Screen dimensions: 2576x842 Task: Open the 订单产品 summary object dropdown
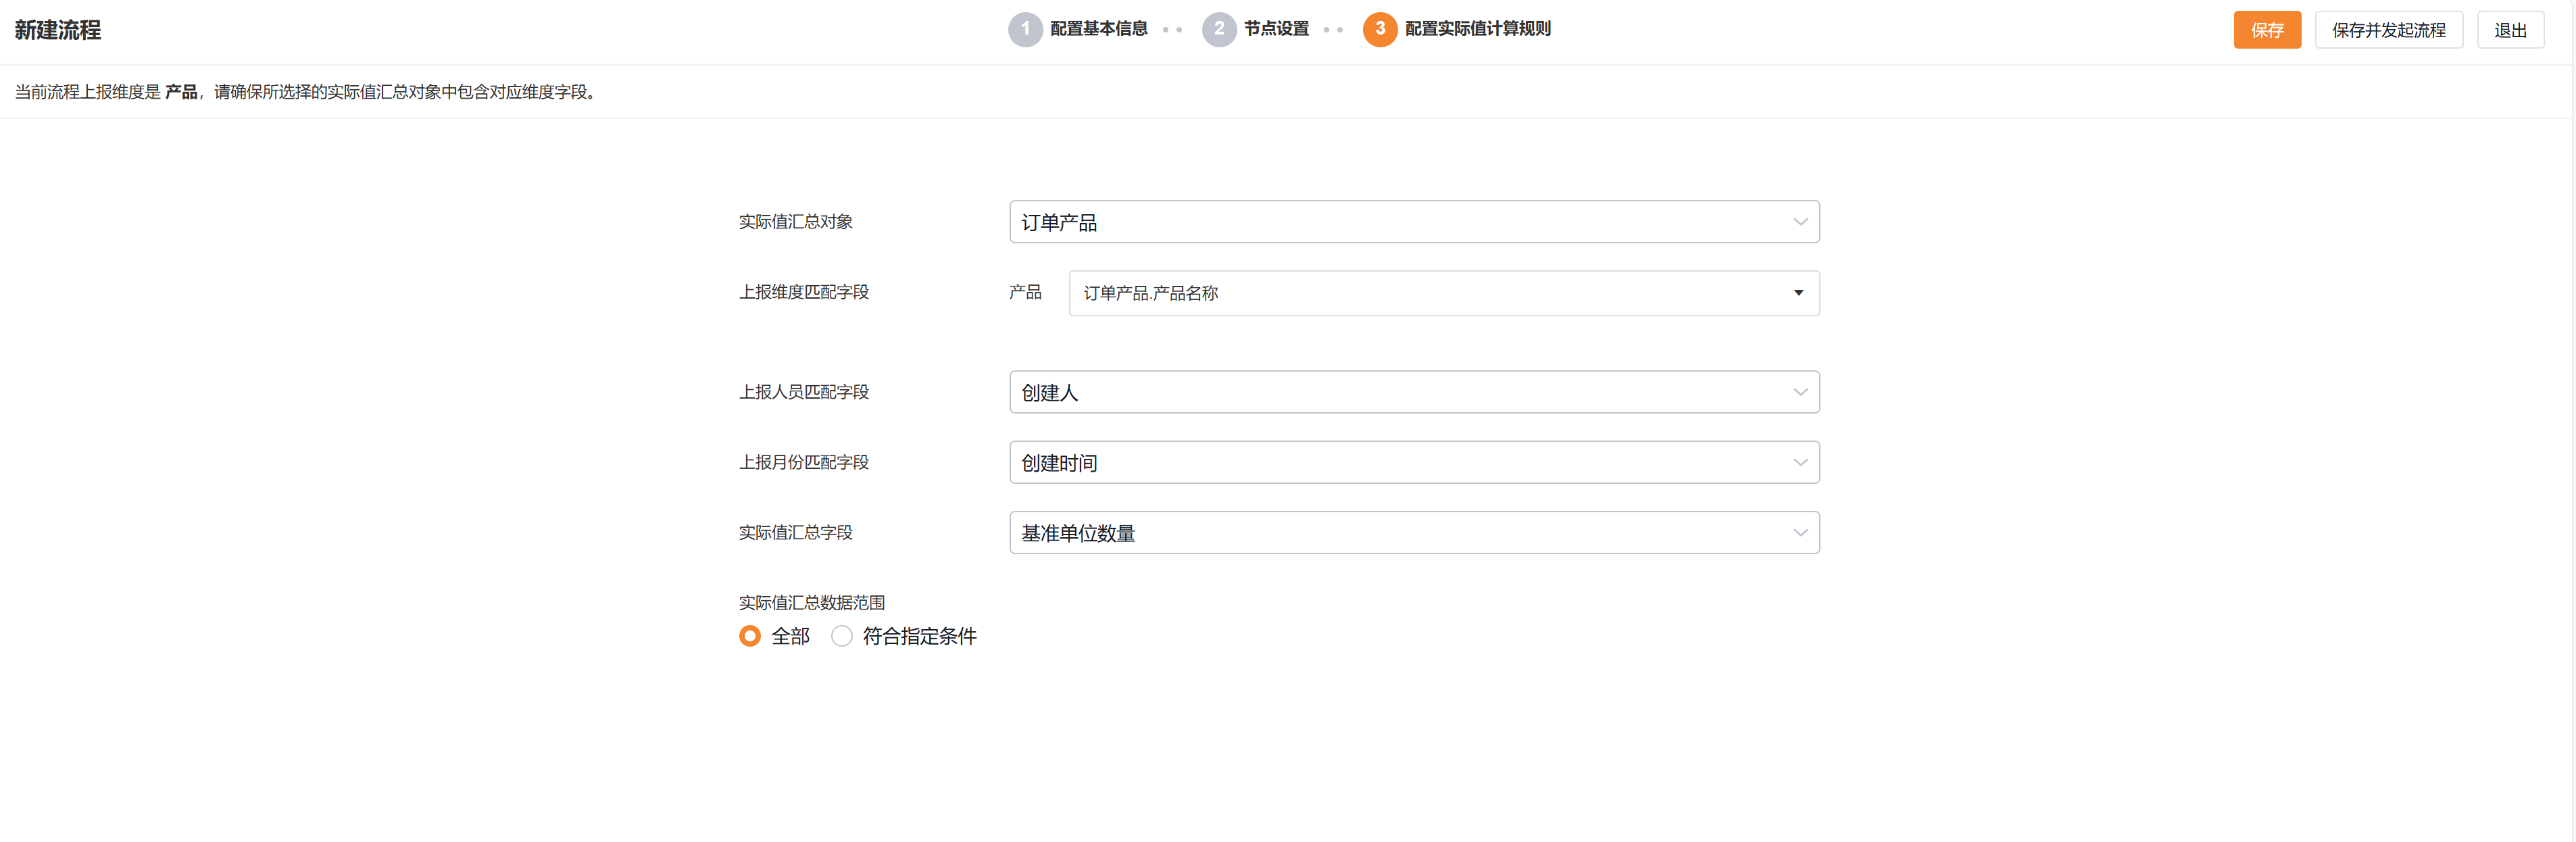(1400, 222)
